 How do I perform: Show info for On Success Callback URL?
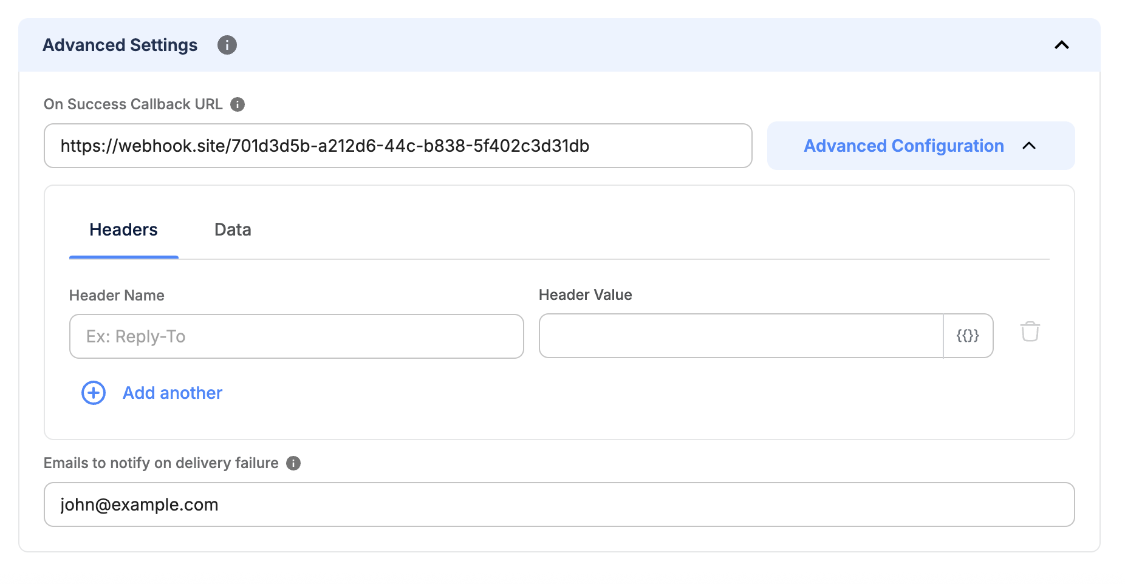(238, 104)
